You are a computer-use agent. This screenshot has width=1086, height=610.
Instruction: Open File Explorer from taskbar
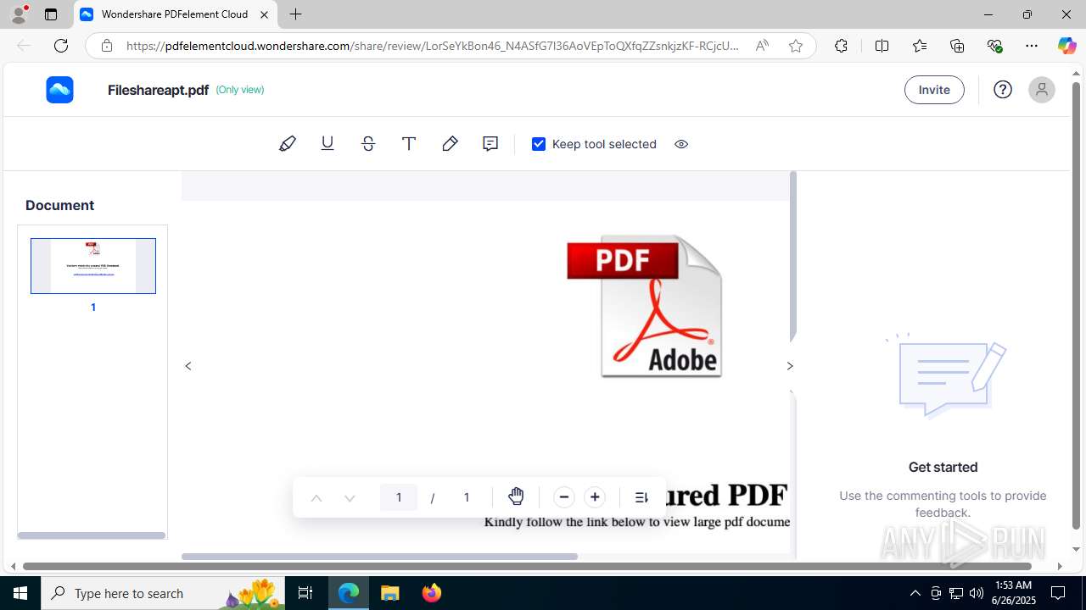[389, 593]
